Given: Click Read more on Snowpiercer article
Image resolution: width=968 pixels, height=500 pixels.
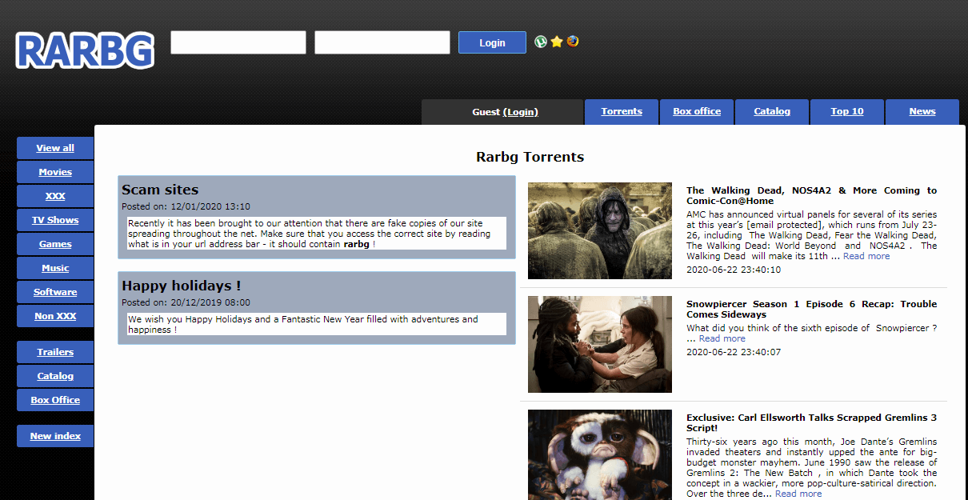Looking at the screenshot, I should click(x=722, y=338).
